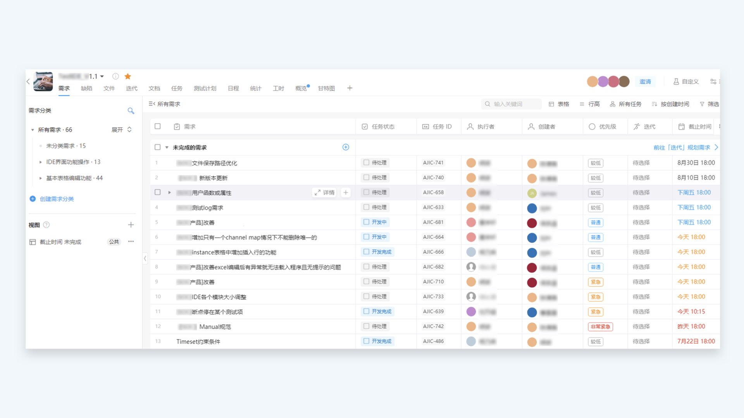Toggle select-all checkbox in table header

[x=158, y=126]
